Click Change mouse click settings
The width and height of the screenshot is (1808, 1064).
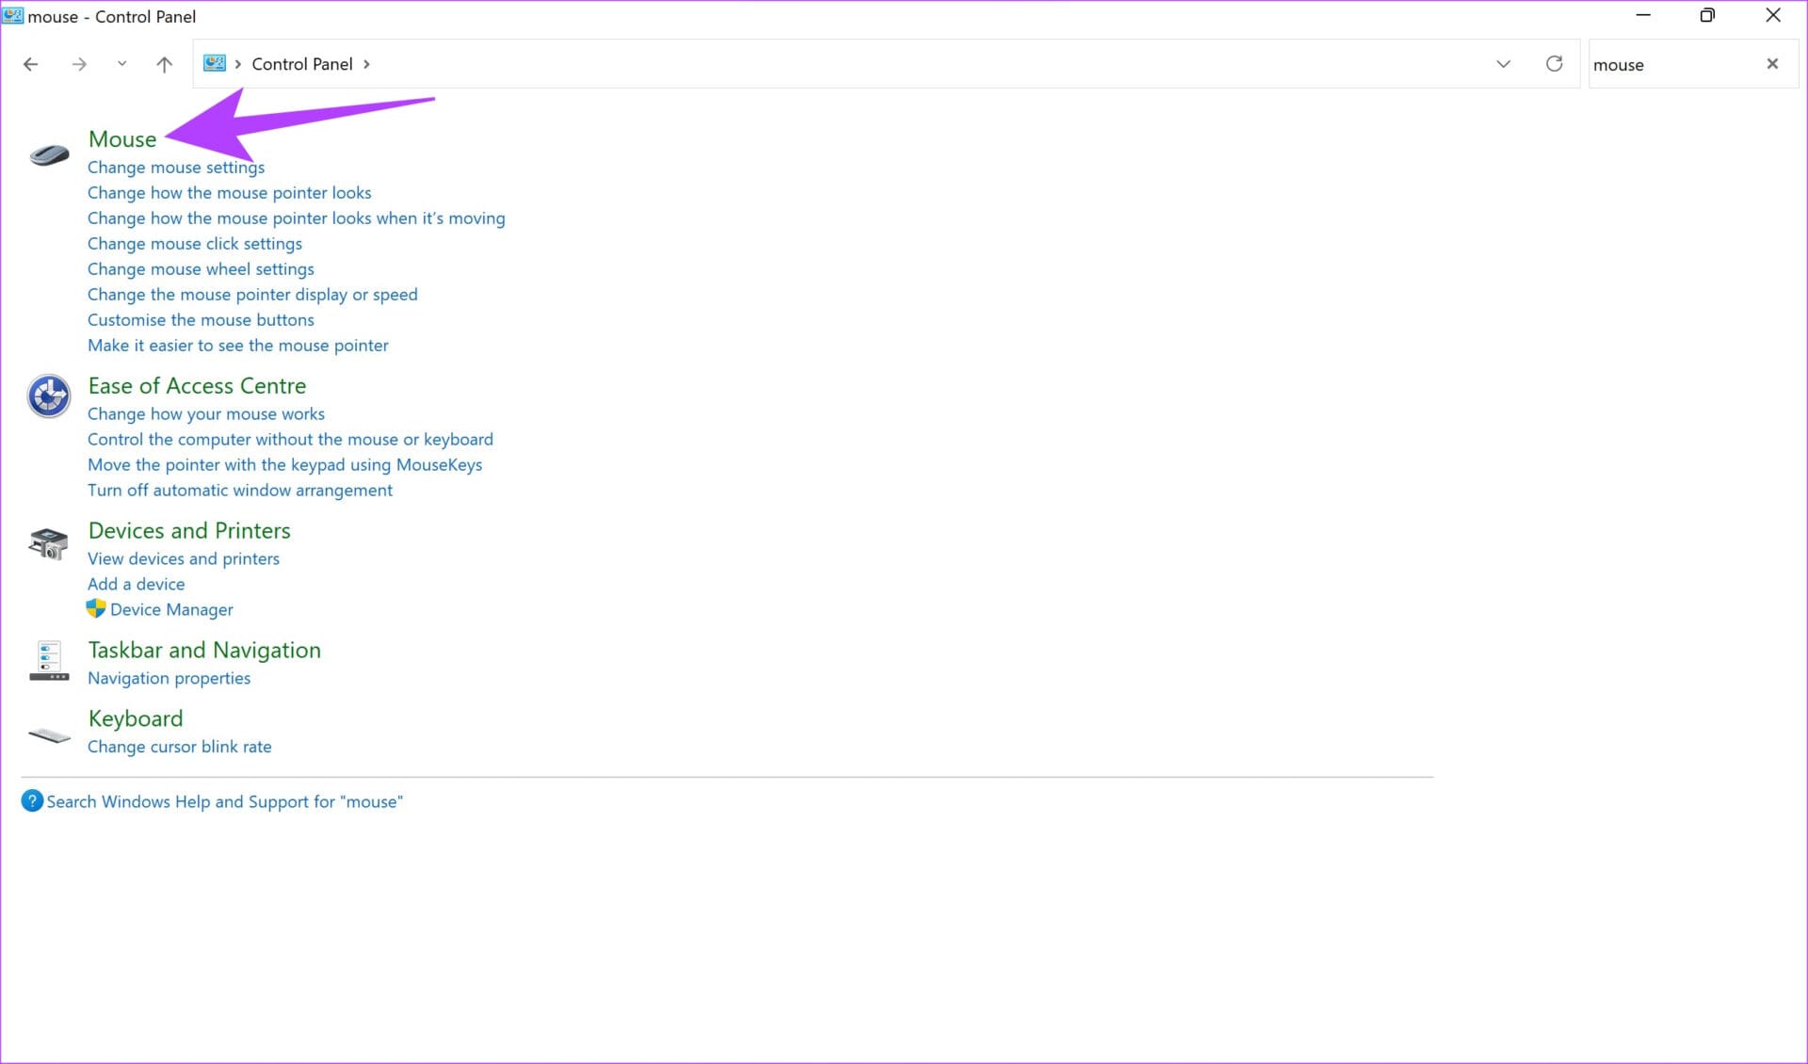195,244
